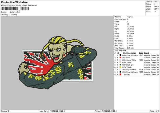Viewport: 160px width, 113px height.
Task: Click the 'Yellow' description text
Action: 129,67
